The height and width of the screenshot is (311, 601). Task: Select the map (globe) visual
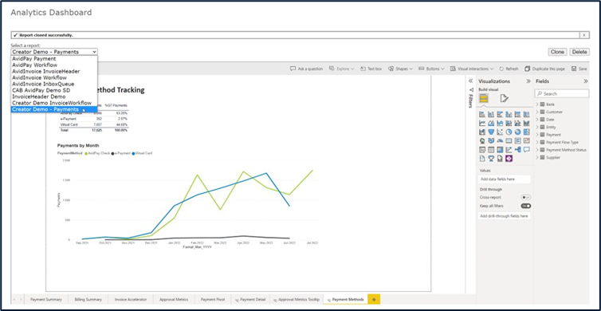482,140
